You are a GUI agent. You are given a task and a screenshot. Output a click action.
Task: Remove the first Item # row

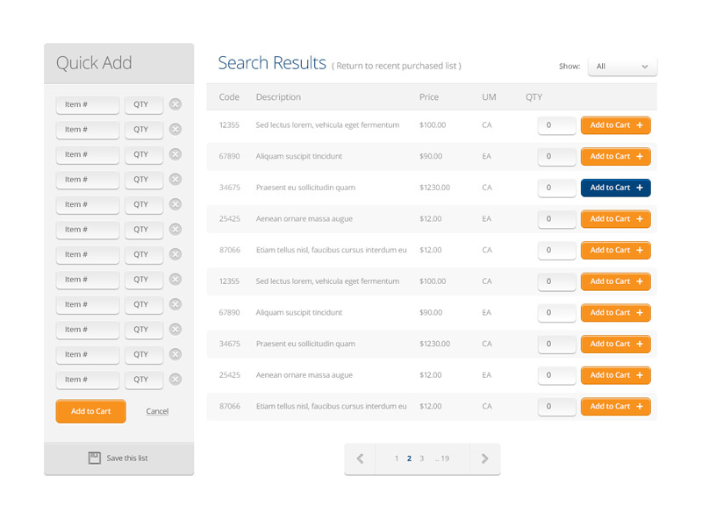(x=175, y=104)
